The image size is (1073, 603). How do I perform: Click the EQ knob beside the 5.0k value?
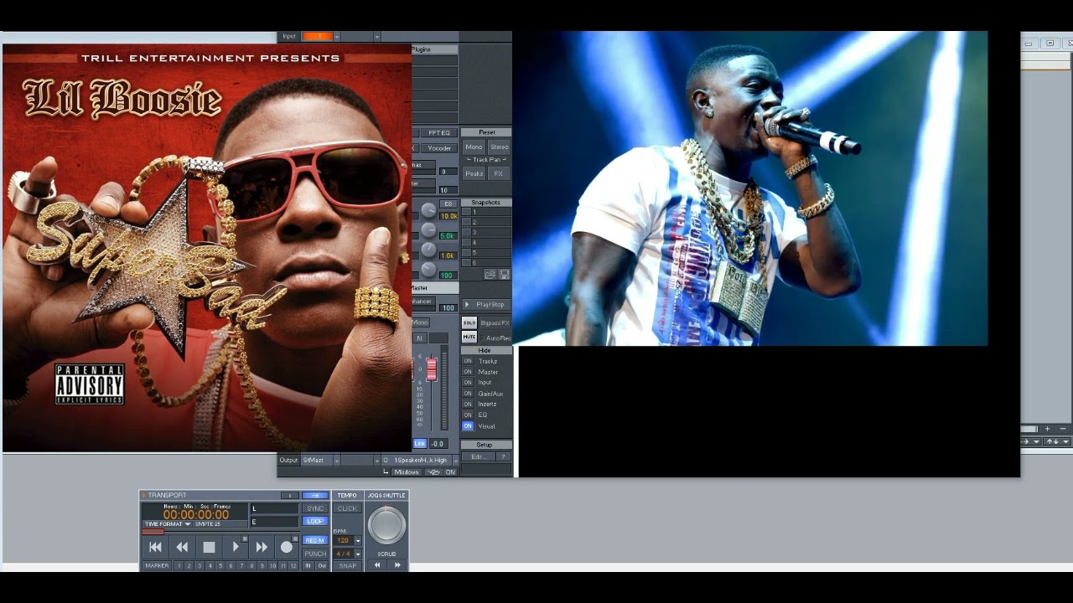coord(428,230)
